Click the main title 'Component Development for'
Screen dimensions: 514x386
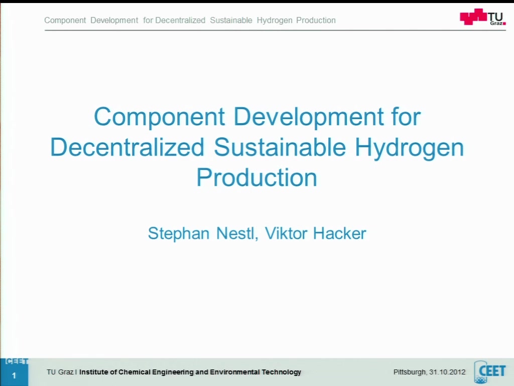pos(257,117)
